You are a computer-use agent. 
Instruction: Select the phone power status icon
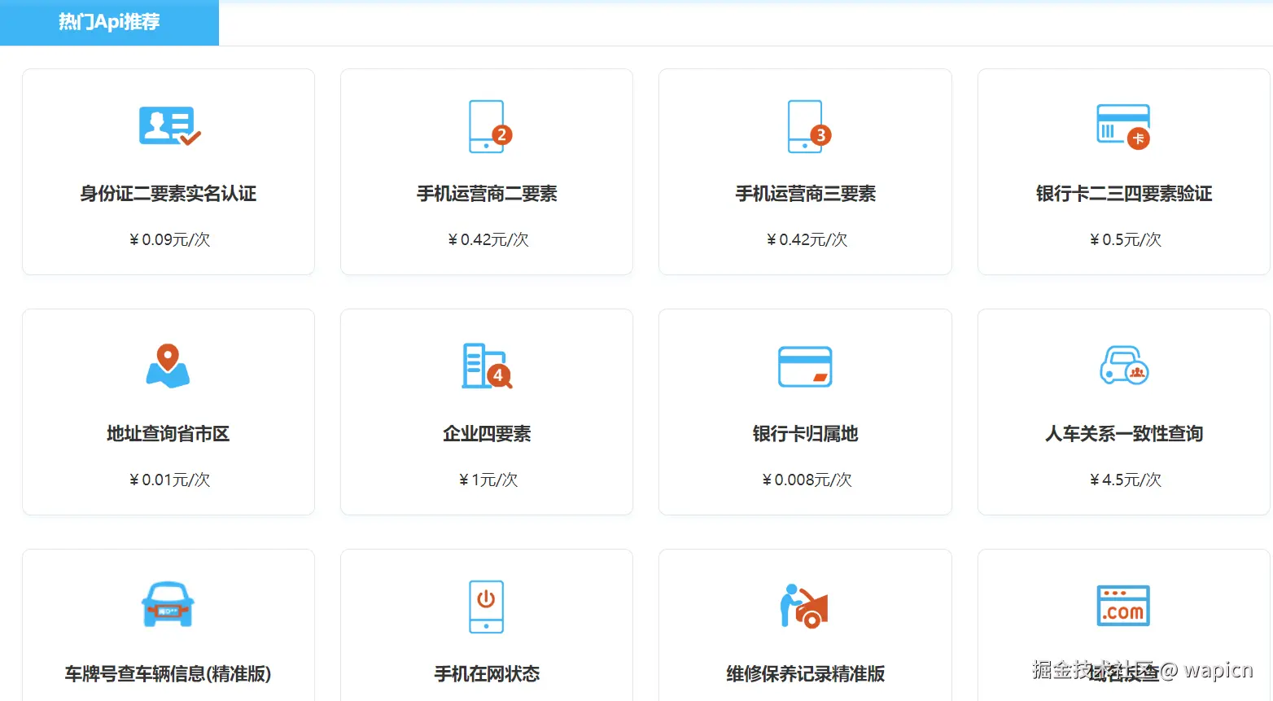[487, 607]
